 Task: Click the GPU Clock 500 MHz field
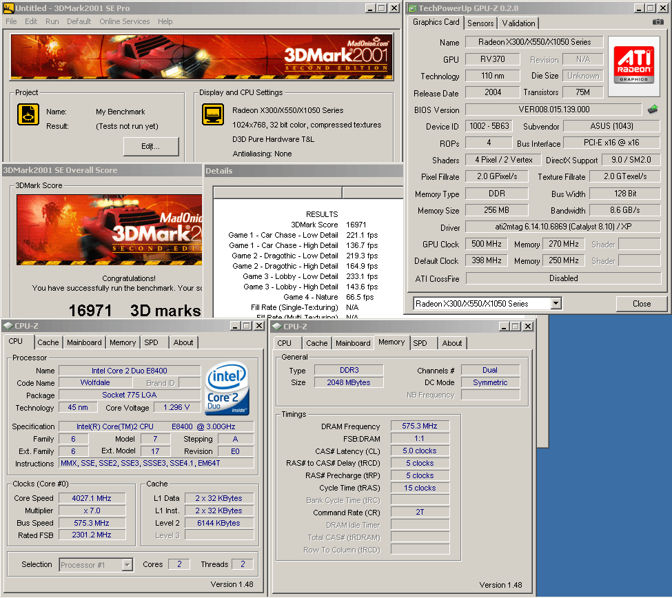pyautogui.click(x=487, y=244)
